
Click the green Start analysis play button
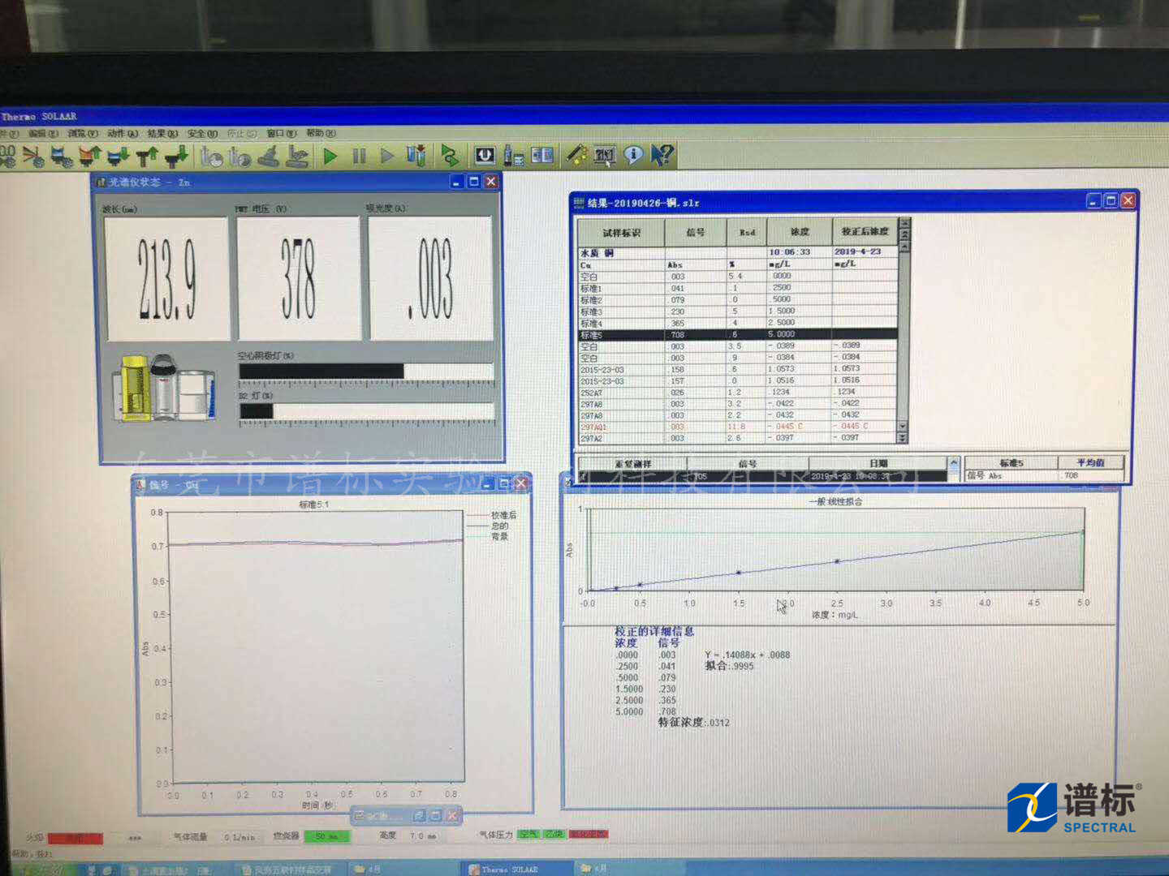click(330, 155)
